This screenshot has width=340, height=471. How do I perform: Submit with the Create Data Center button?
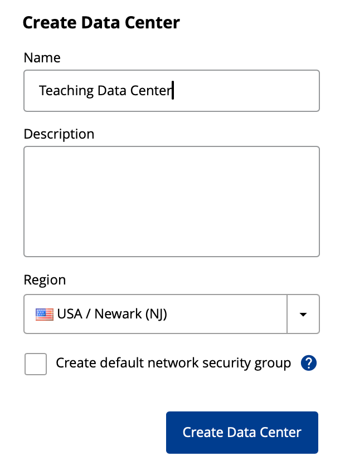(x=242, y=432)
